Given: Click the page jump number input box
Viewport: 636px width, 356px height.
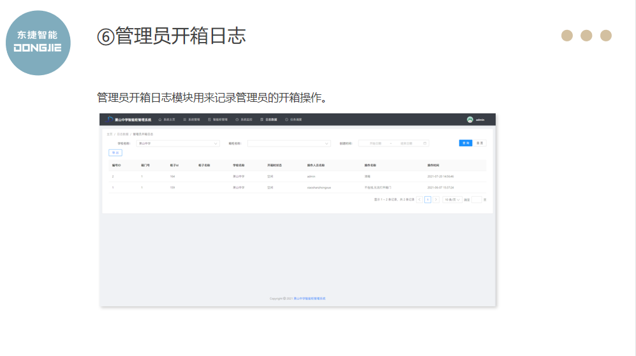Looking at the screenshot, I should (477, 199).
